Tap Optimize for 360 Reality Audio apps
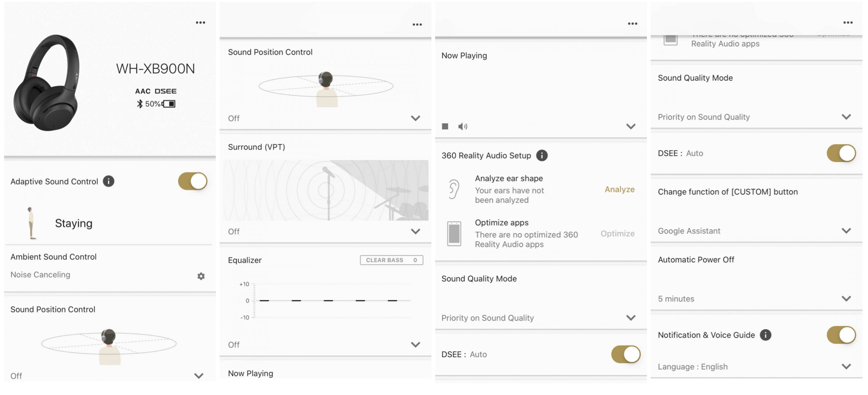868x395 pixels. coord(617,234)
